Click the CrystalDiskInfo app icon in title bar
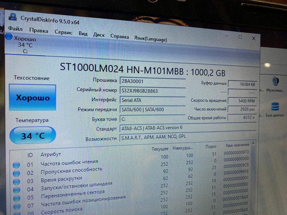Viewport: 287px width, 215px height. tap(13, 17)
